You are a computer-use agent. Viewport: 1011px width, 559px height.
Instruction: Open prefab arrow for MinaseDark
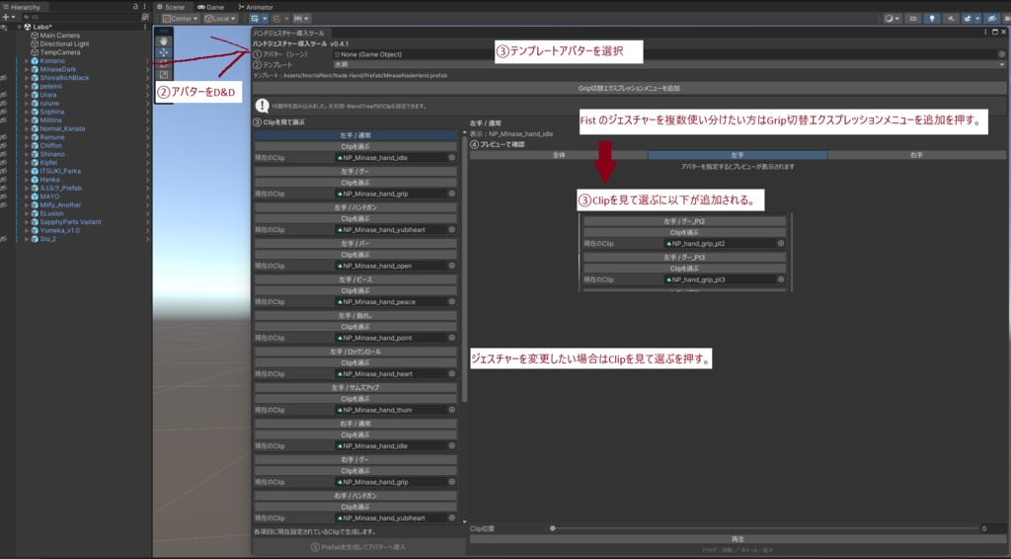pyautogui.click(x=147, y=70)
